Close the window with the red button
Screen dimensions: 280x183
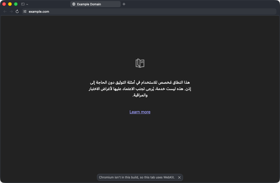coord(4,4)
